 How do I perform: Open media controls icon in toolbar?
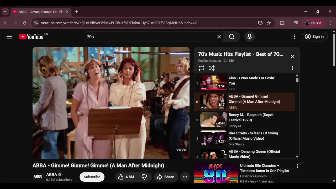(x=296, y=23)
